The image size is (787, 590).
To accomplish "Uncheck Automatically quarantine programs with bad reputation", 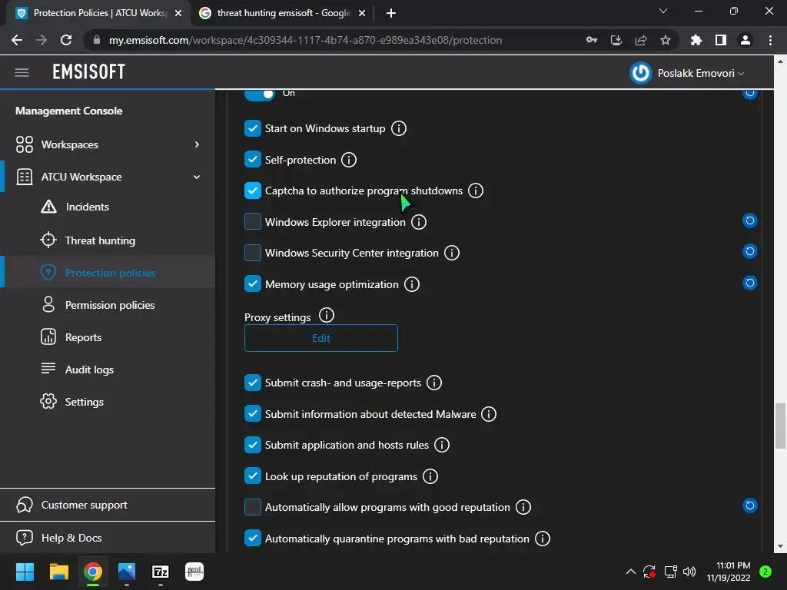I will point(253,539).
